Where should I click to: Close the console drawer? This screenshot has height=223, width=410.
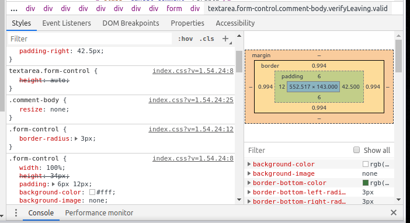(394, 212)
